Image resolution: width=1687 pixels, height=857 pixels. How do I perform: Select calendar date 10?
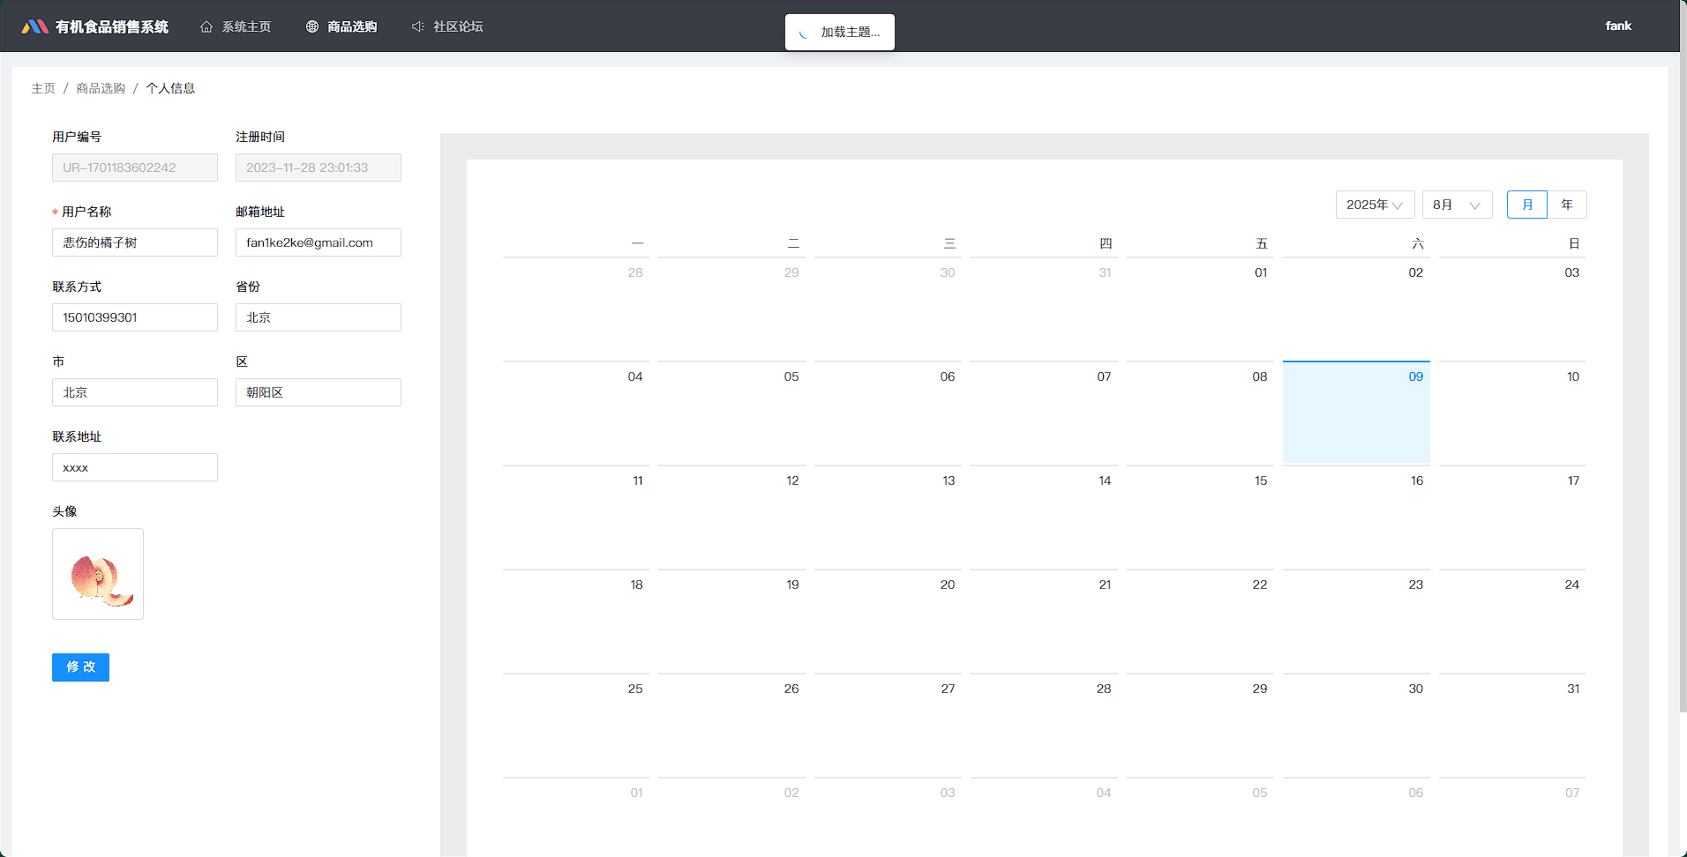pyautogui.click(x=1512, y=413)
